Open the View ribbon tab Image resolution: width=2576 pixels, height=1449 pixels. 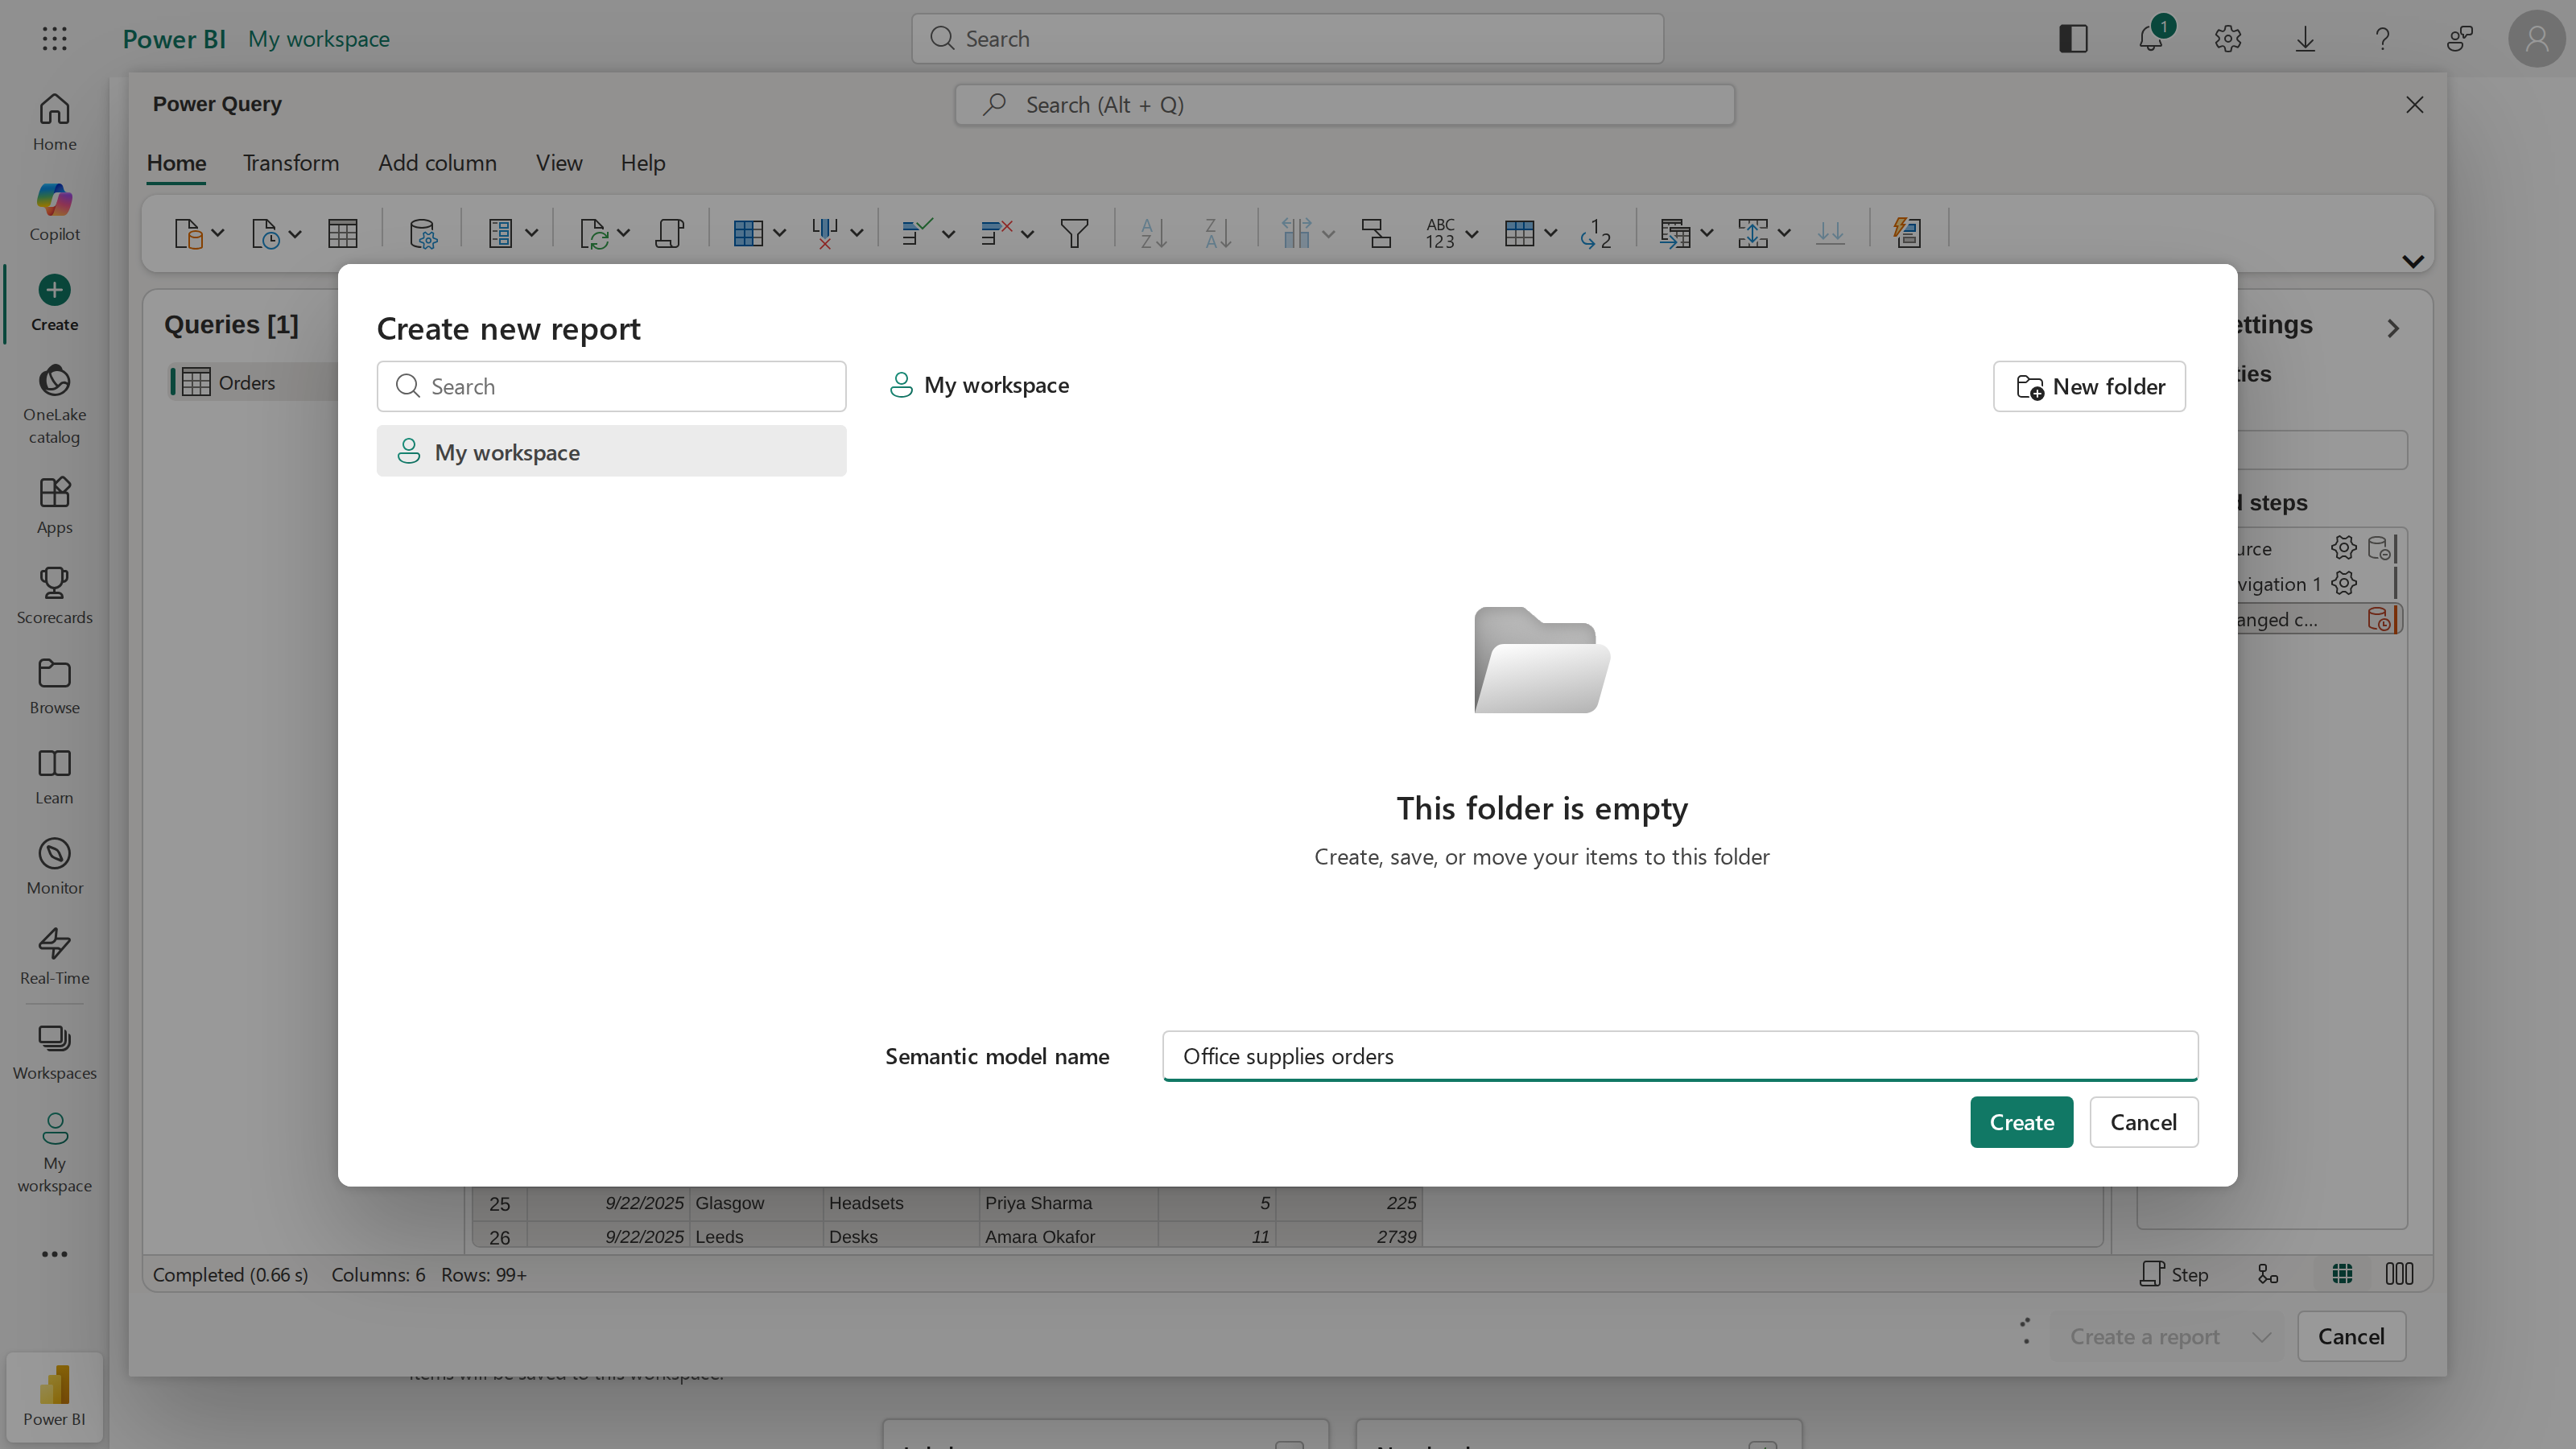coord(559,163)
